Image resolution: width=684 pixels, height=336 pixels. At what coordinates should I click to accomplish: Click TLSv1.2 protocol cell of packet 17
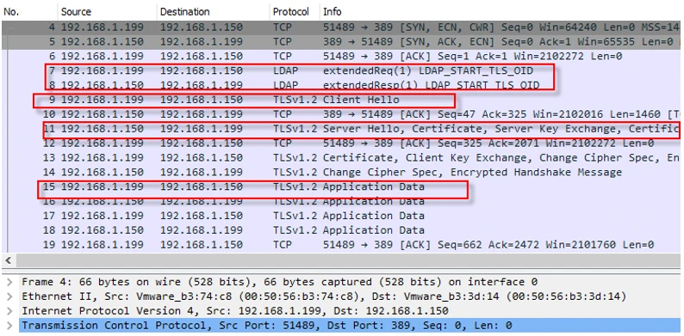pos(295,216)
